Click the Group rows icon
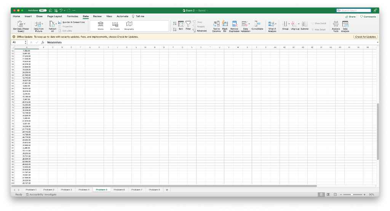The height and width of the screenshot is (211, 390). [285, 24]
